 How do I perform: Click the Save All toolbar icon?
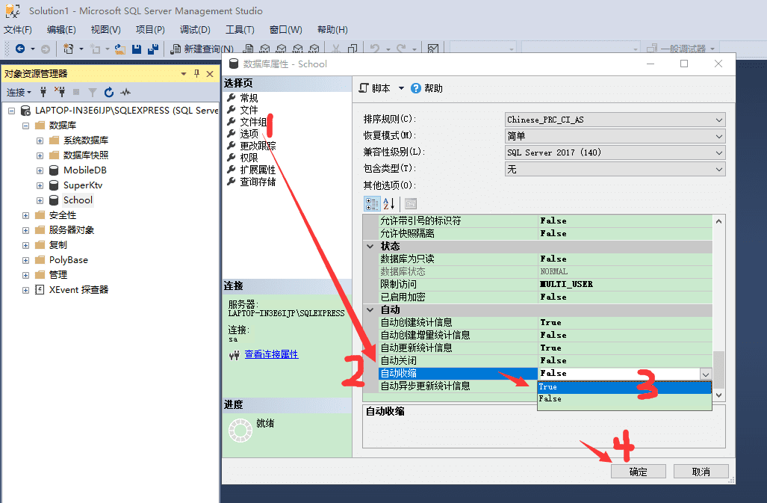pos(153,49)
